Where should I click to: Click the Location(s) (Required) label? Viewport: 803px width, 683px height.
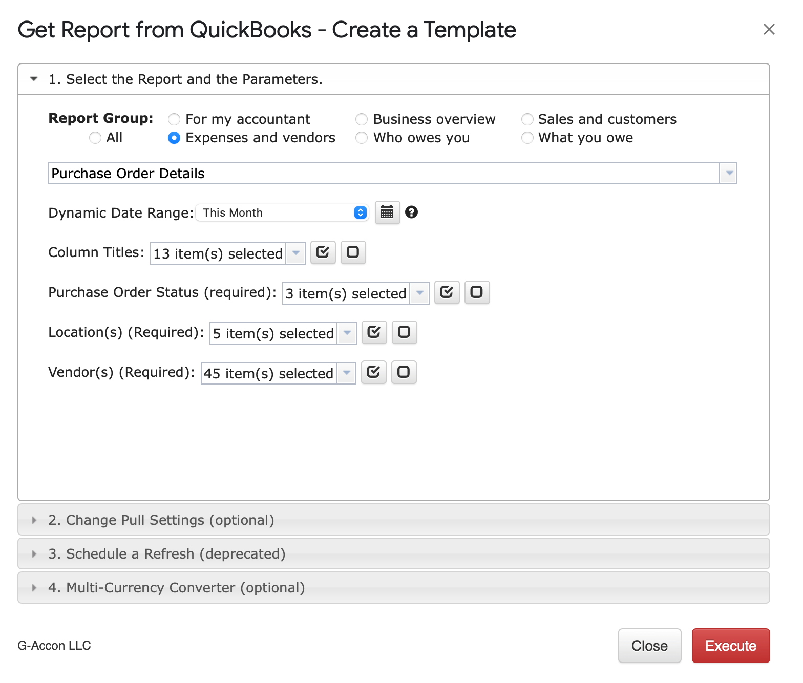(x=126, y=332)
